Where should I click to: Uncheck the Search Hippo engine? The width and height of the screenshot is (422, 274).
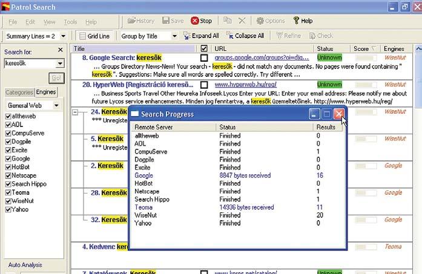pyautogui.click(x=8, y=184)
